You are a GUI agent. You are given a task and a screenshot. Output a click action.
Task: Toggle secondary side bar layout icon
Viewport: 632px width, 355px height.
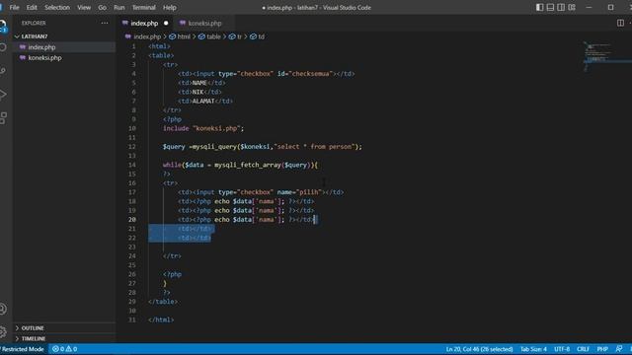tap(561, 7)
